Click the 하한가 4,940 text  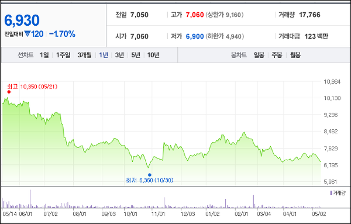(225, 36)
